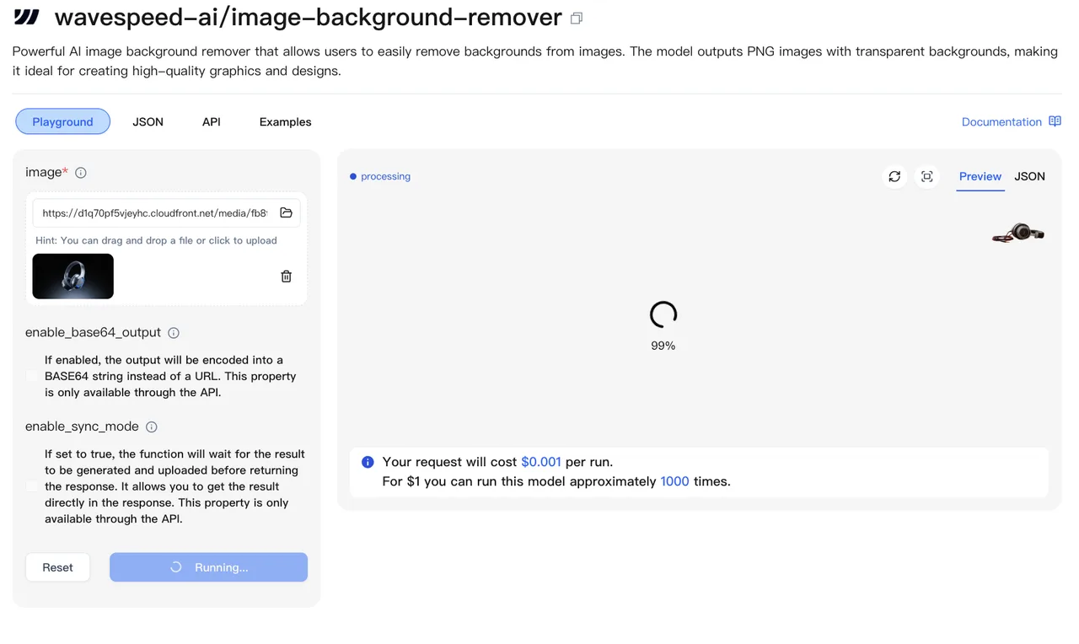1079x644 pixels.
Task: Click the enable_base64_output label
Action: tap(93, 333)
